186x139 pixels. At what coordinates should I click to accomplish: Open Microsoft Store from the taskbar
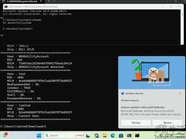coord(121,136)
